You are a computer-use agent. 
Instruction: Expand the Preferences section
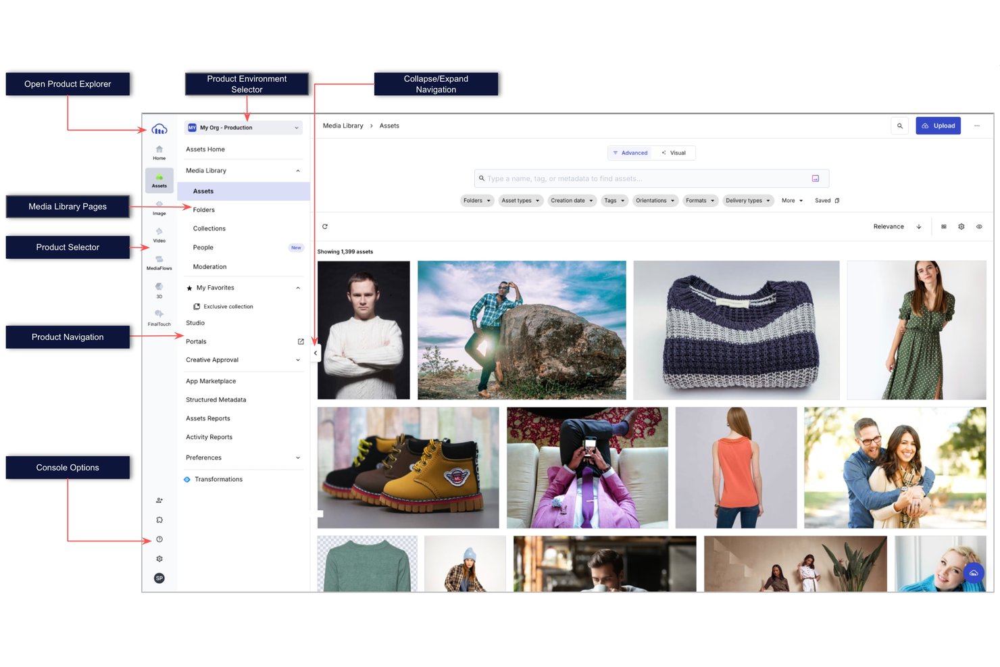tap(298, 458)
